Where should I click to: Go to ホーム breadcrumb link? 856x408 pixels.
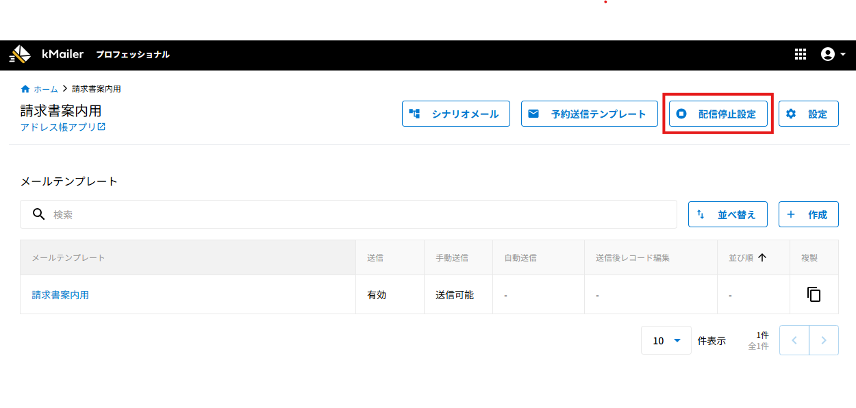tap(45, 89)
